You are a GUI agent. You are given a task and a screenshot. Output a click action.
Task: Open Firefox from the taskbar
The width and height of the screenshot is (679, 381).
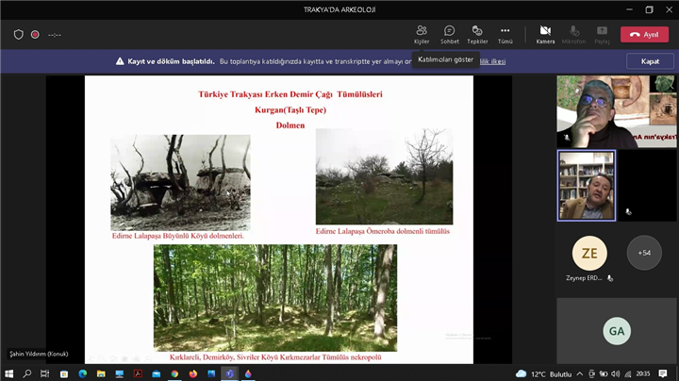[192, 373]
